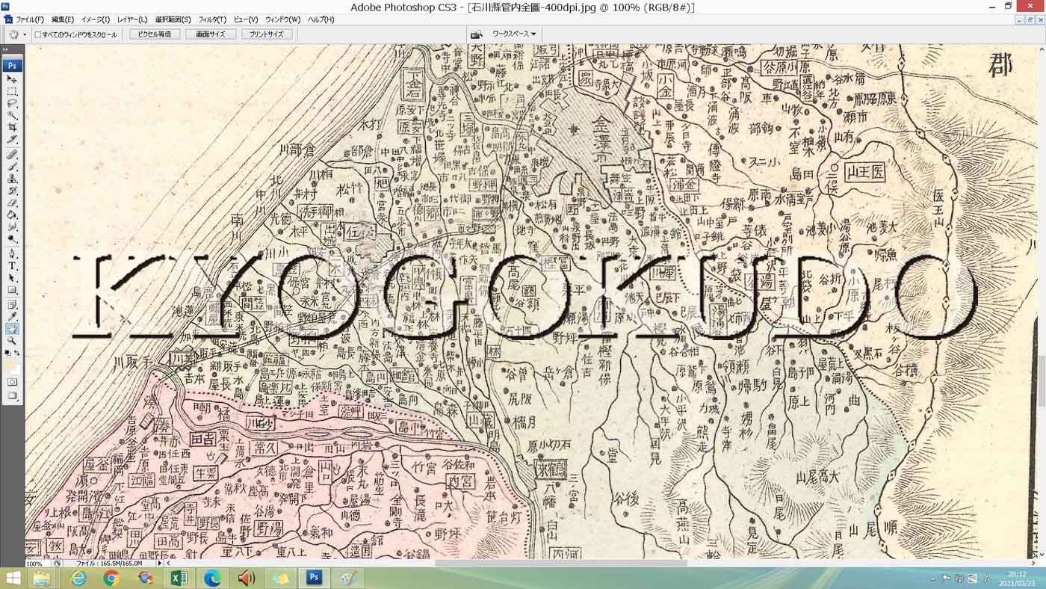Image resolution: width=1046 pixels, height=589 pixels.
Task: Select the Clone Stamp tool
Action: (12, 179)
